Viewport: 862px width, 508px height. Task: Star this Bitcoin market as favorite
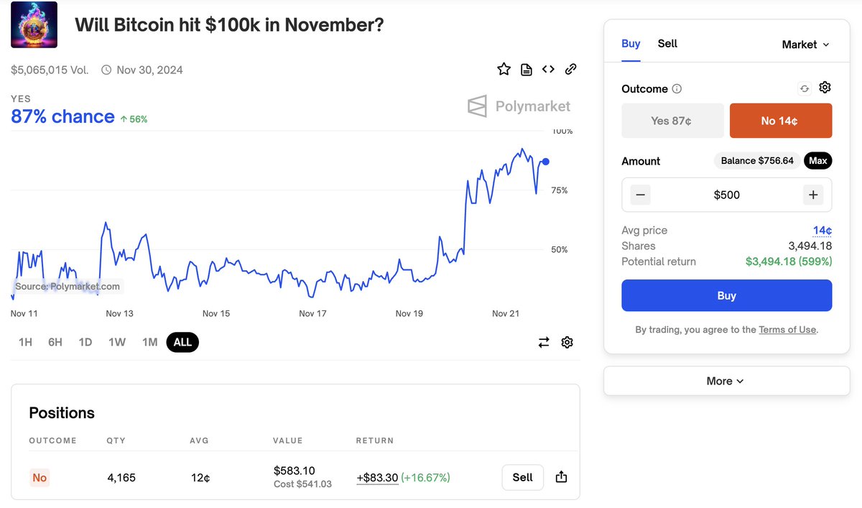pos(504,69)
